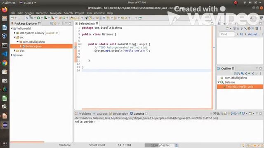This screenshot has width=264, height=148.
Task: Click the Open Perspective icon at toolbar end
Action: tap(261, 18)
